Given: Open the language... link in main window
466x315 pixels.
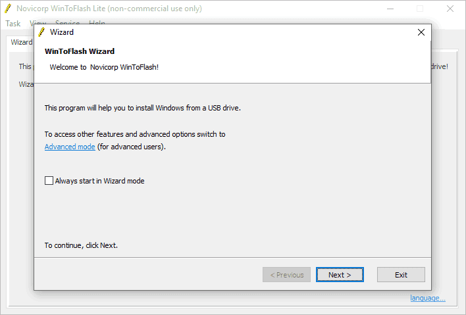Looking at the screenshot, I should click(x=428, y=298).
